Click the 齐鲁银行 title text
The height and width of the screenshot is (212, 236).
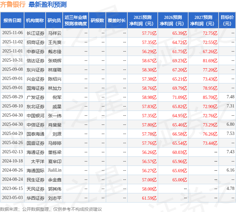tap(13, 4)
